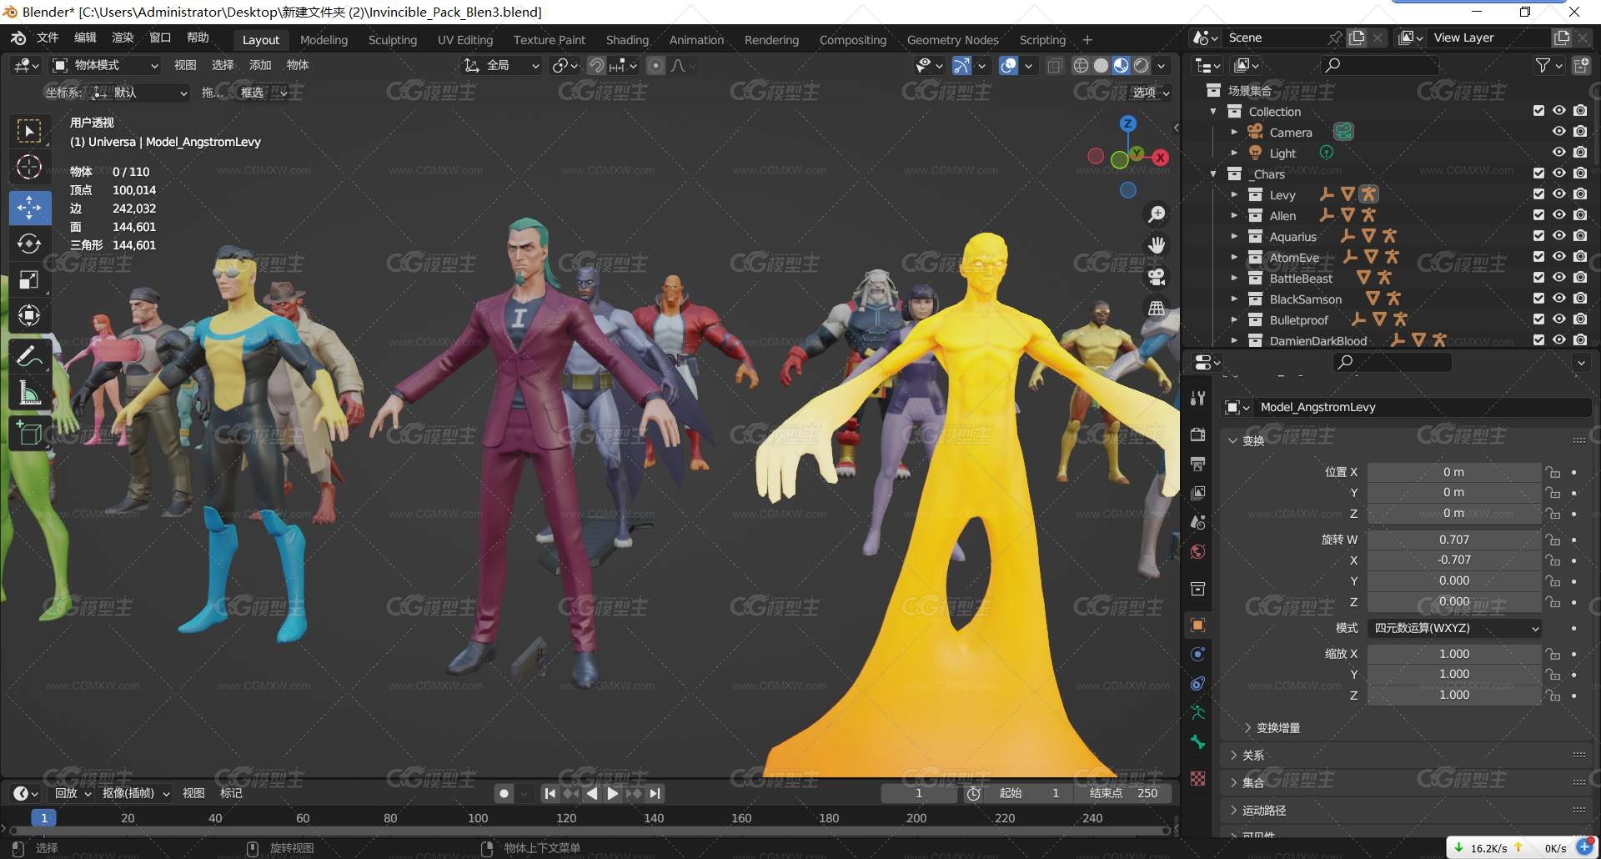This screenshot has width=1601, height=859.
Task: Open the File menu (文件)
Action: click(48, 38)
